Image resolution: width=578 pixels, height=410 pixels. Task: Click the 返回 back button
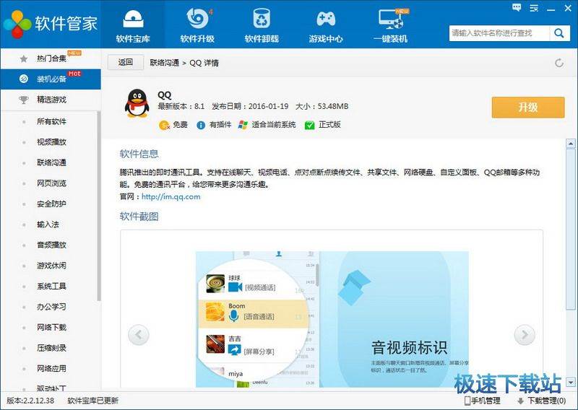(x=125, y=63)
